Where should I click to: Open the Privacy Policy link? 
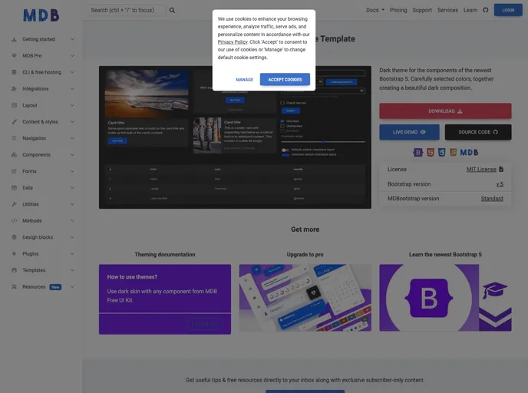point(233,42)
